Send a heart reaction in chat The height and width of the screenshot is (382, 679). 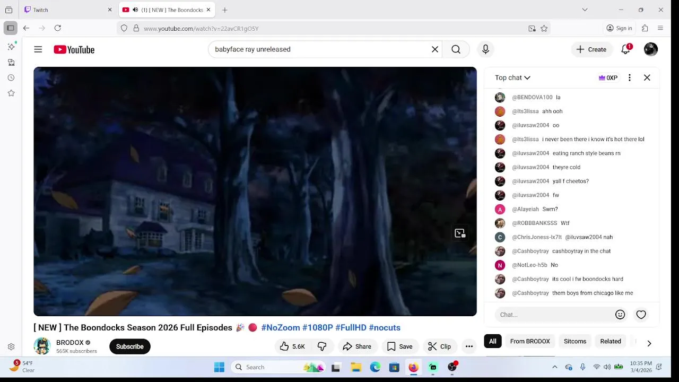(x=641, y=315)
